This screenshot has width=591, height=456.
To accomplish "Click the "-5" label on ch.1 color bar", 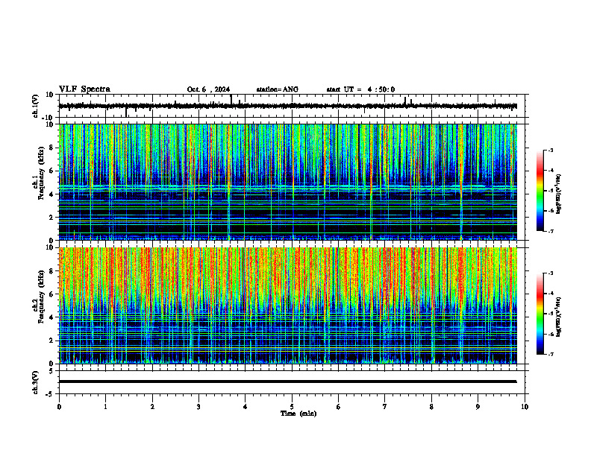I will [550, 191].
